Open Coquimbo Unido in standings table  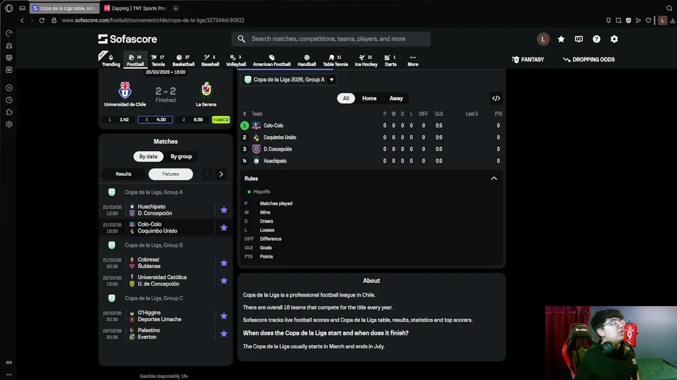click(x=280, y=137)
